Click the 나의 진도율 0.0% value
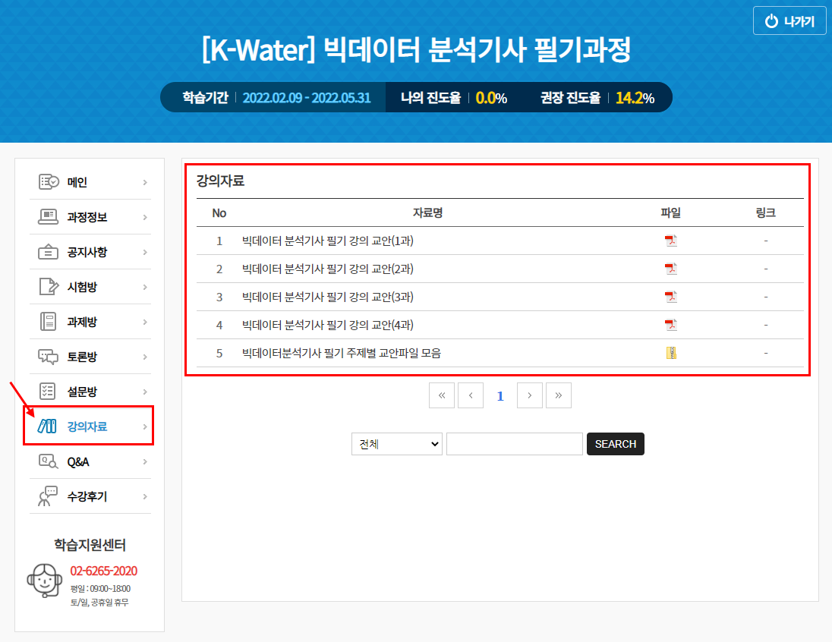Image resolution: width=832 pixels, height=642 pixels. click(x=491, y=98)
